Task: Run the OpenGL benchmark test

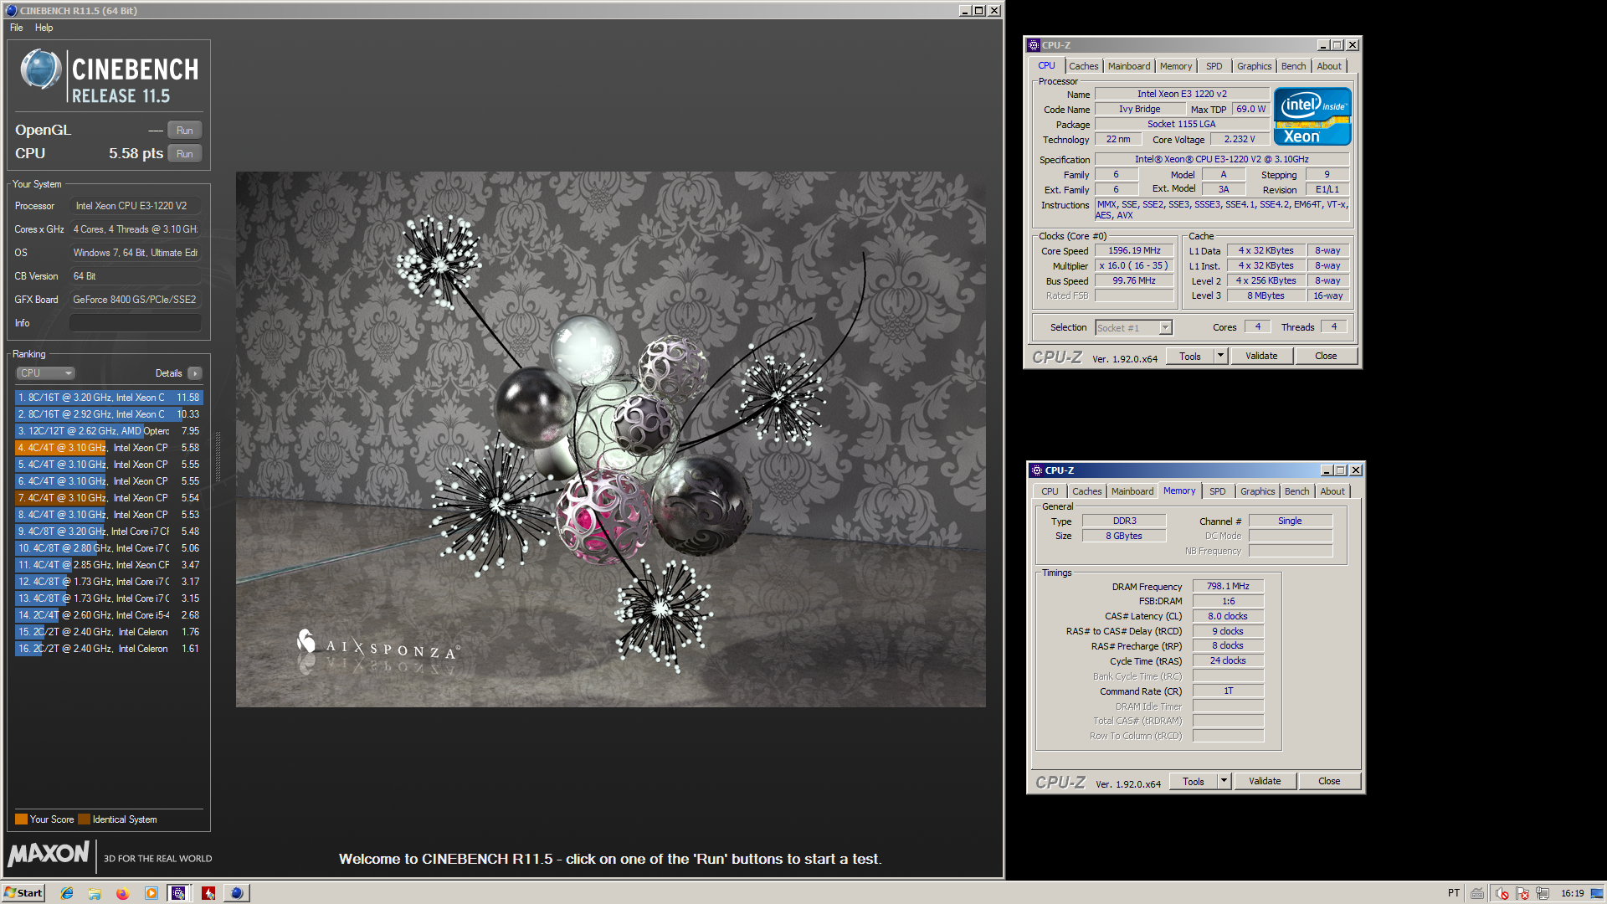Action: 185,131
